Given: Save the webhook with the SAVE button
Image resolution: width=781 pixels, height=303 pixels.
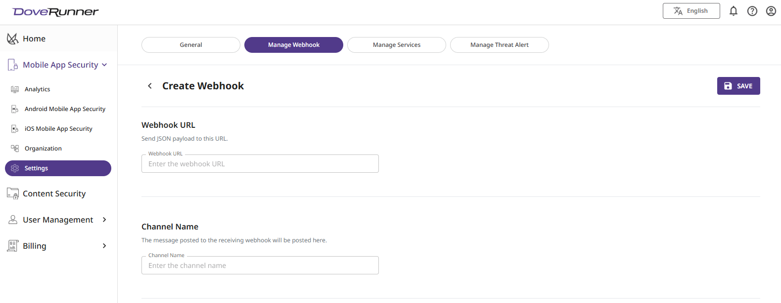Looking at the screenshot, I should [x=738, y=85].
